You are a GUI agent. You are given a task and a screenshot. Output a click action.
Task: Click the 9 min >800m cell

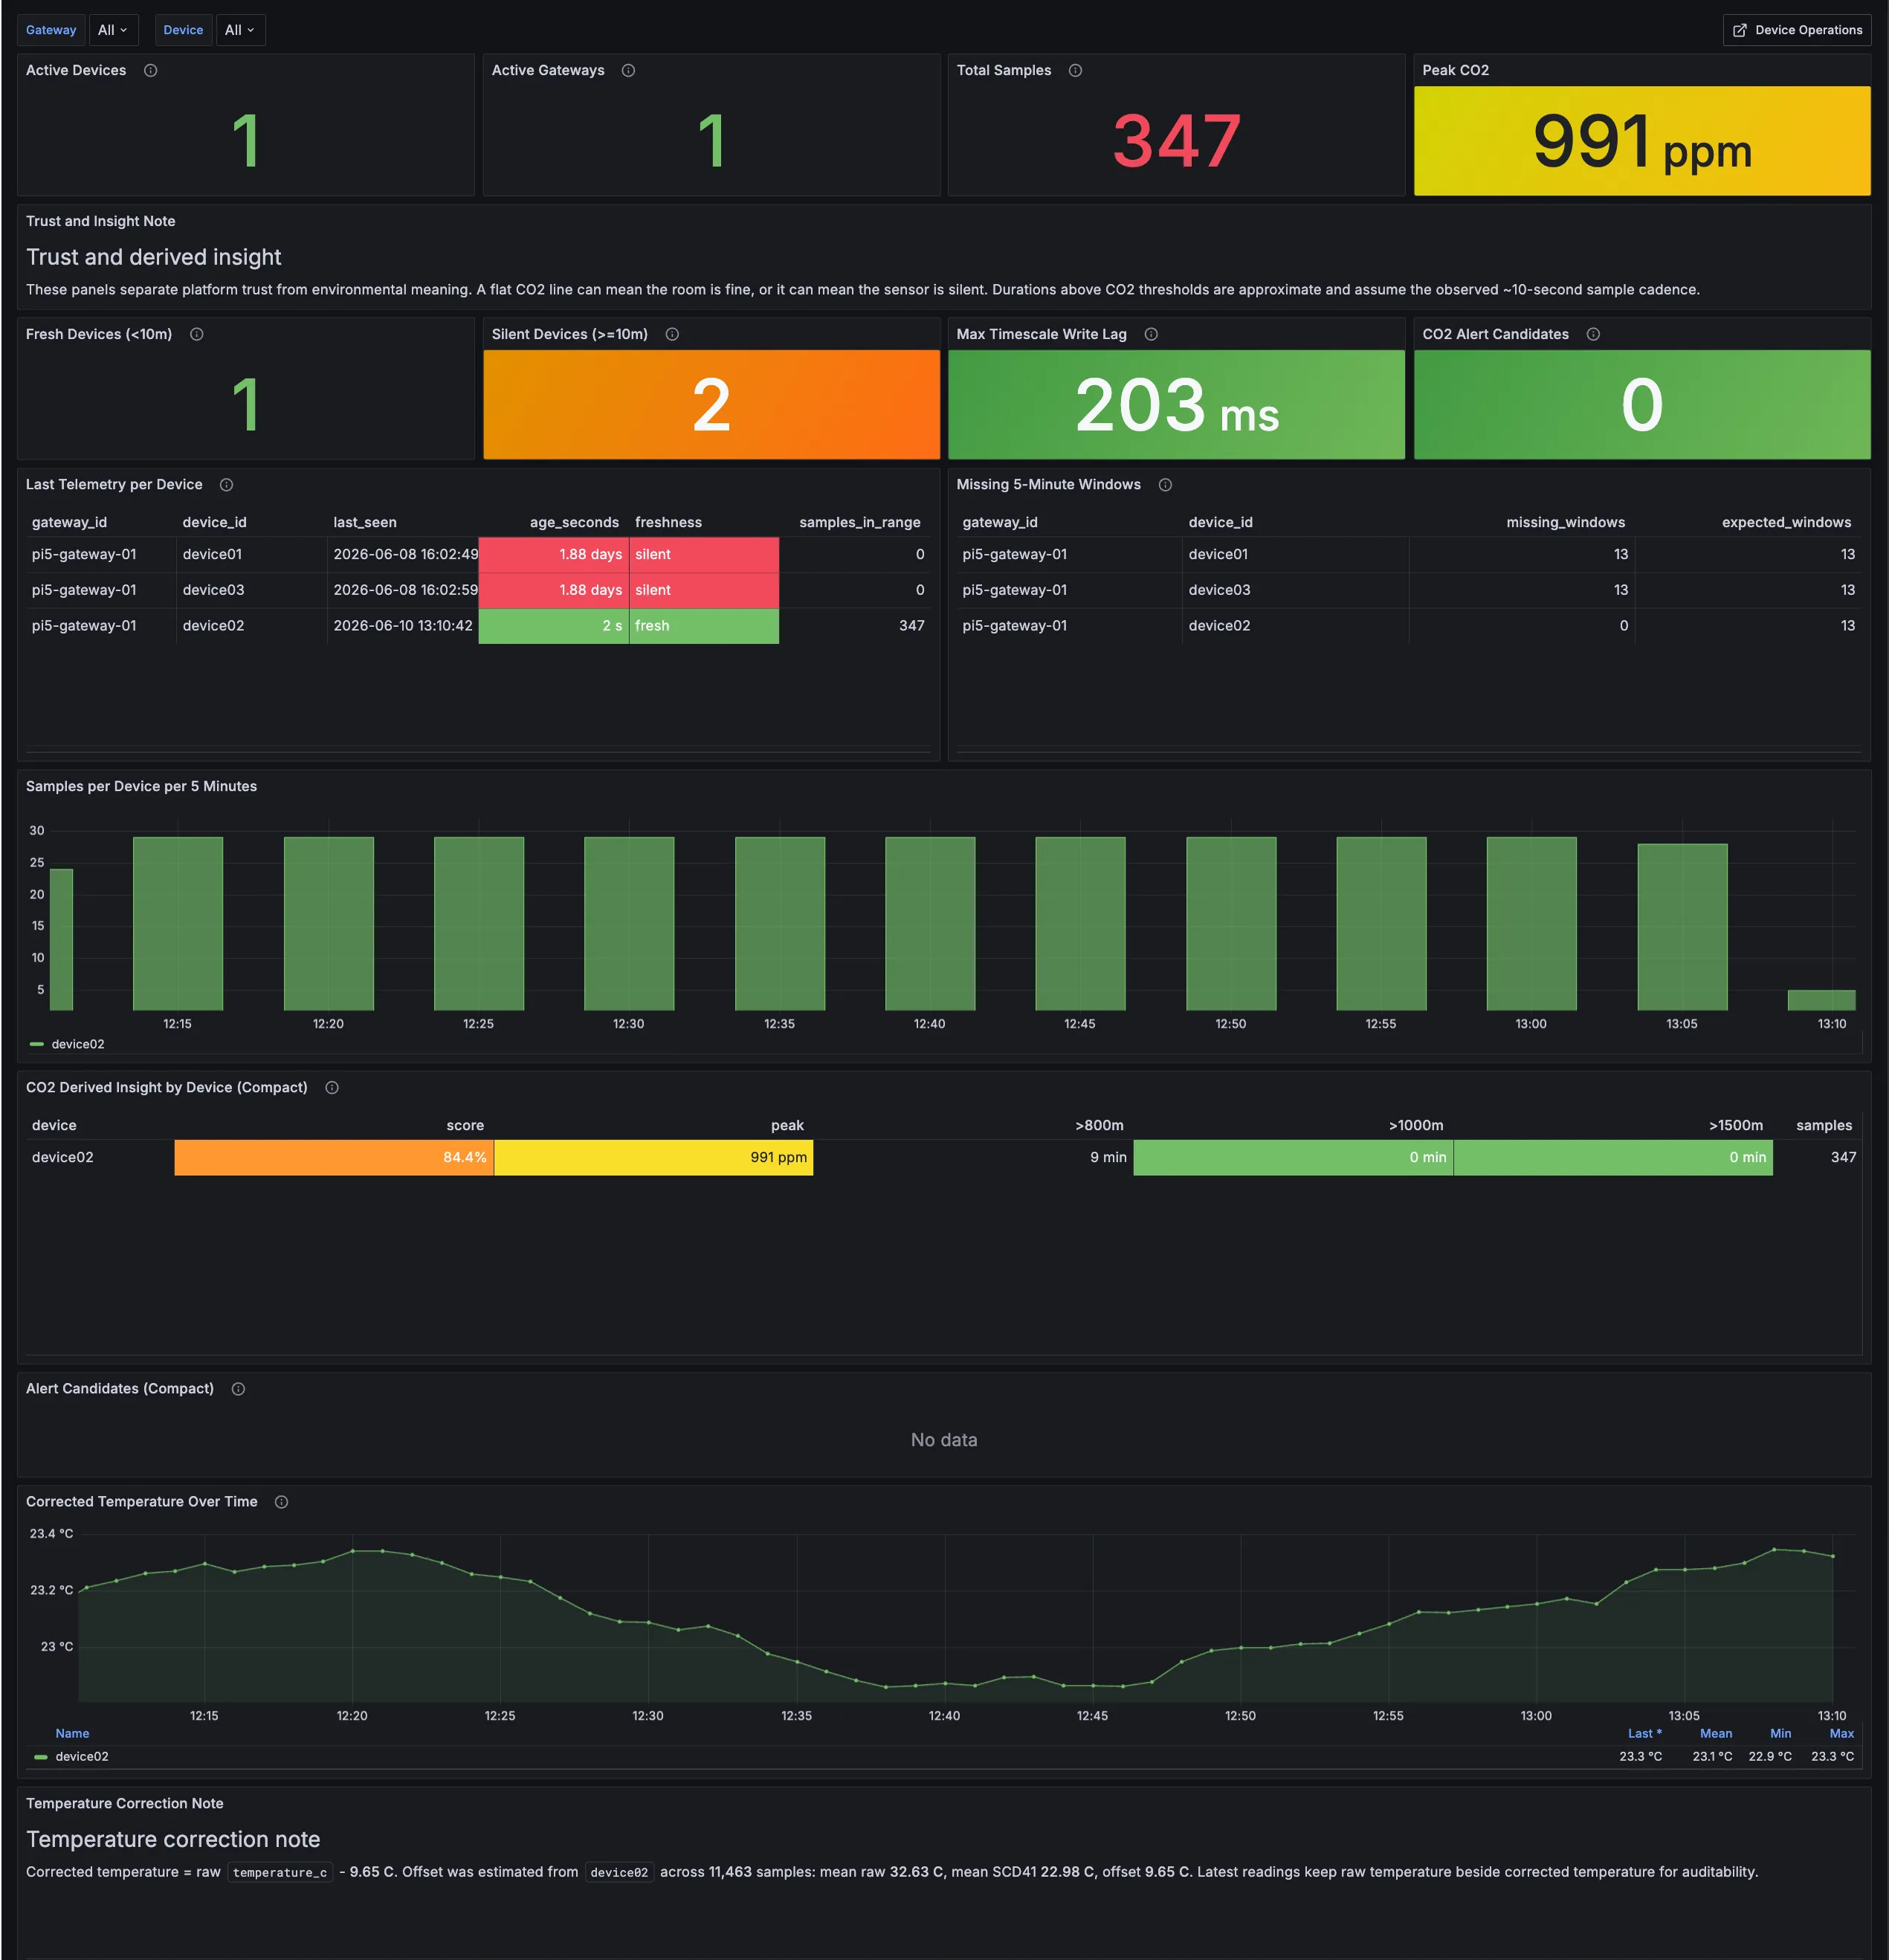tap(973, 1157)
